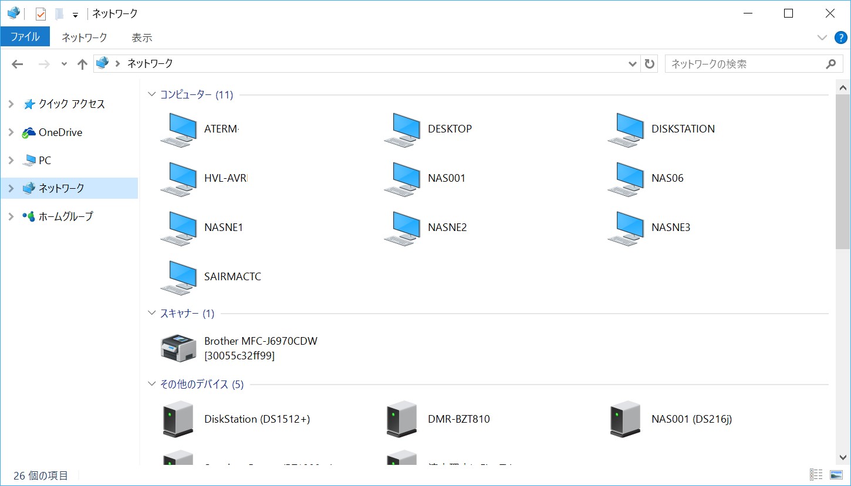Click the Refresh button
This screenshot has height=486, width=851.
click(649, 64)
